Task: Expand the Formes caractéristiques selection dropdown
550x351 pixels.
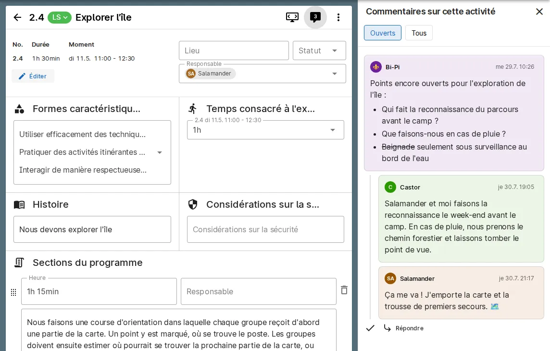Action: pos(160,152)
